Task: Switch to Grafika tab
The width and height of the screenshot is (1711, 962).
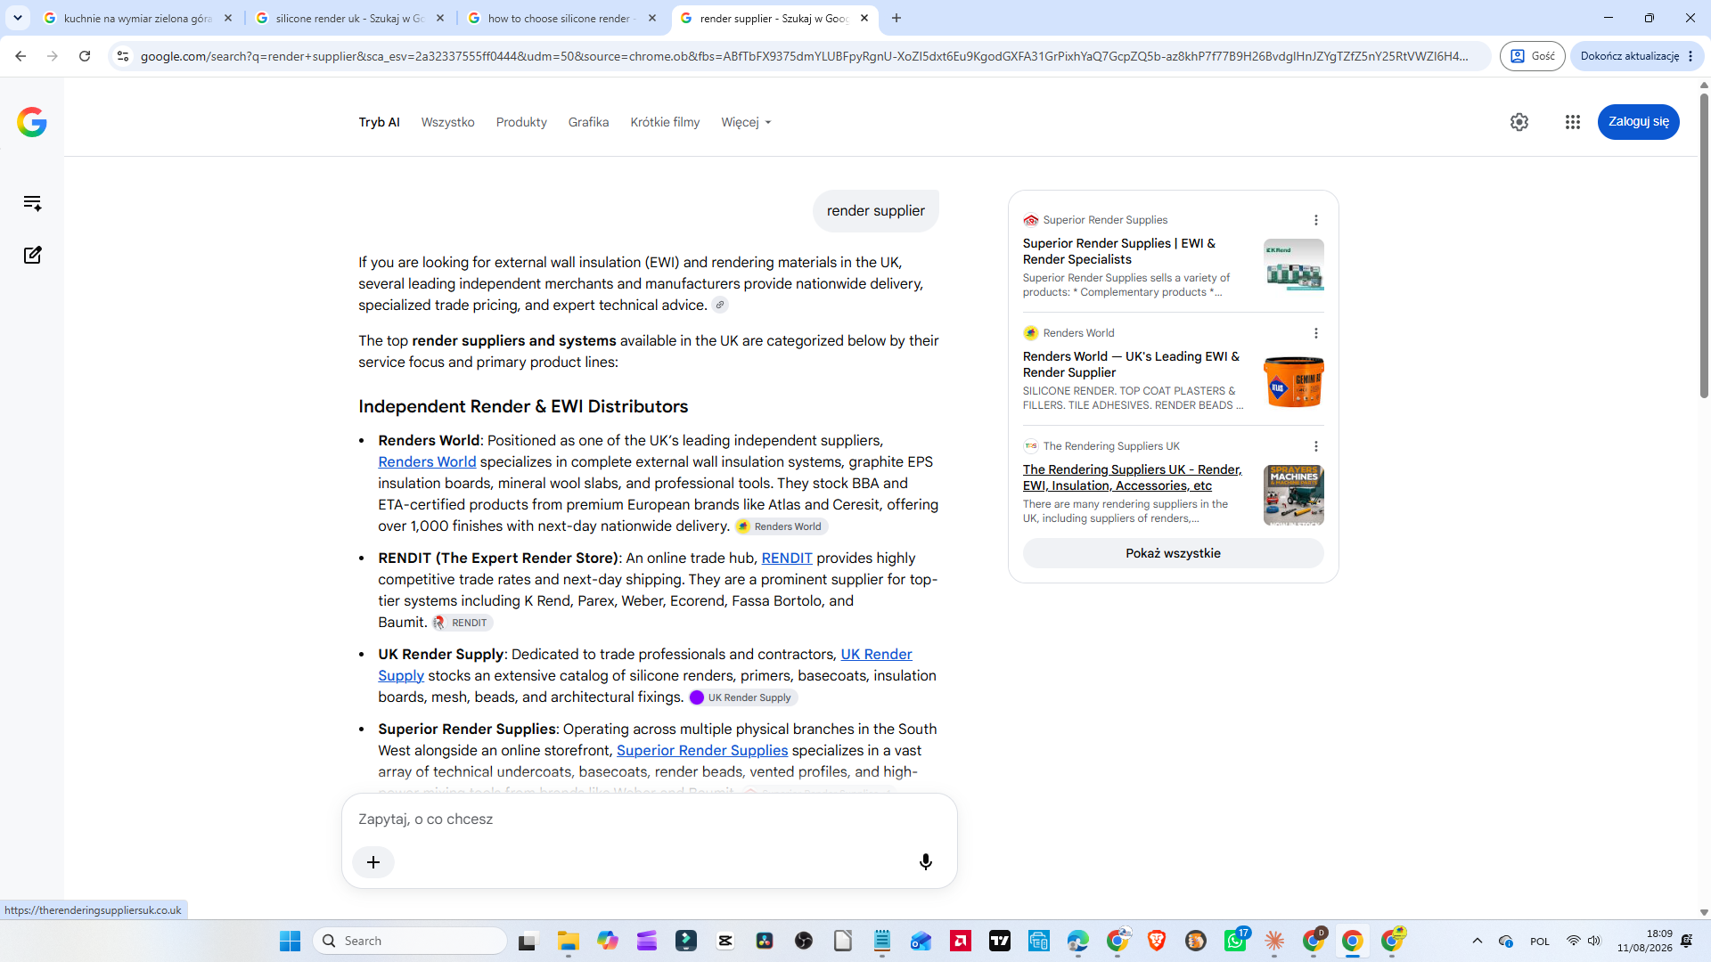Action: pos(588,122)
